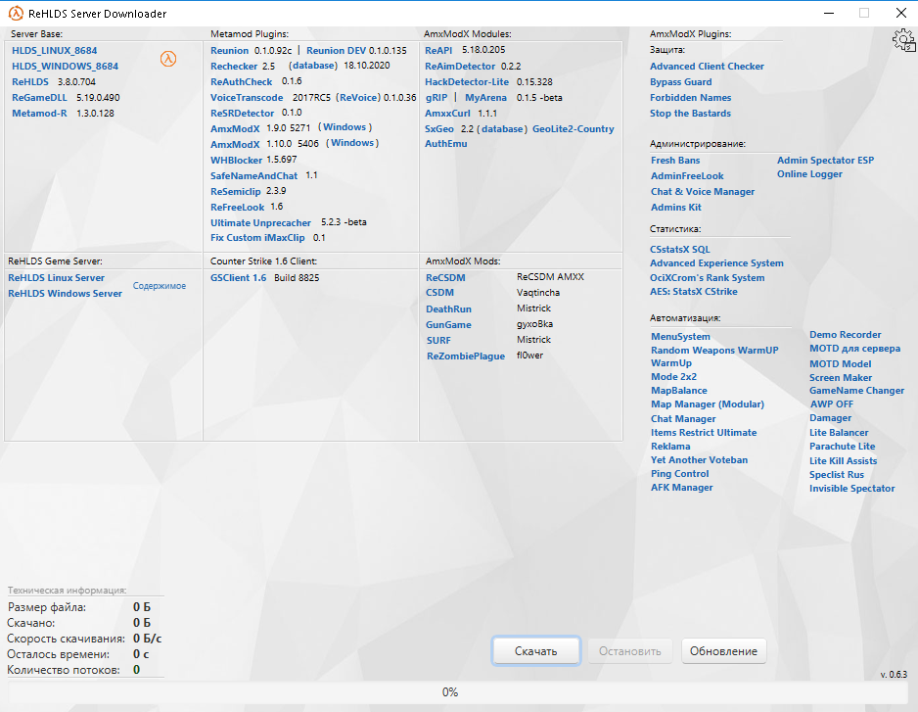The height and width of the screenshot is (712, 918).
Task: Click the orange lambda logo in Server Base
Action: [168, 59]
